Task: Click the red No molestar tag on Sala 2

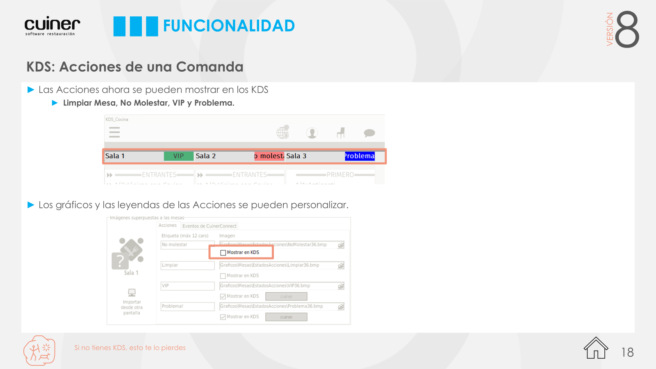Action: click(x=269, y=156)
